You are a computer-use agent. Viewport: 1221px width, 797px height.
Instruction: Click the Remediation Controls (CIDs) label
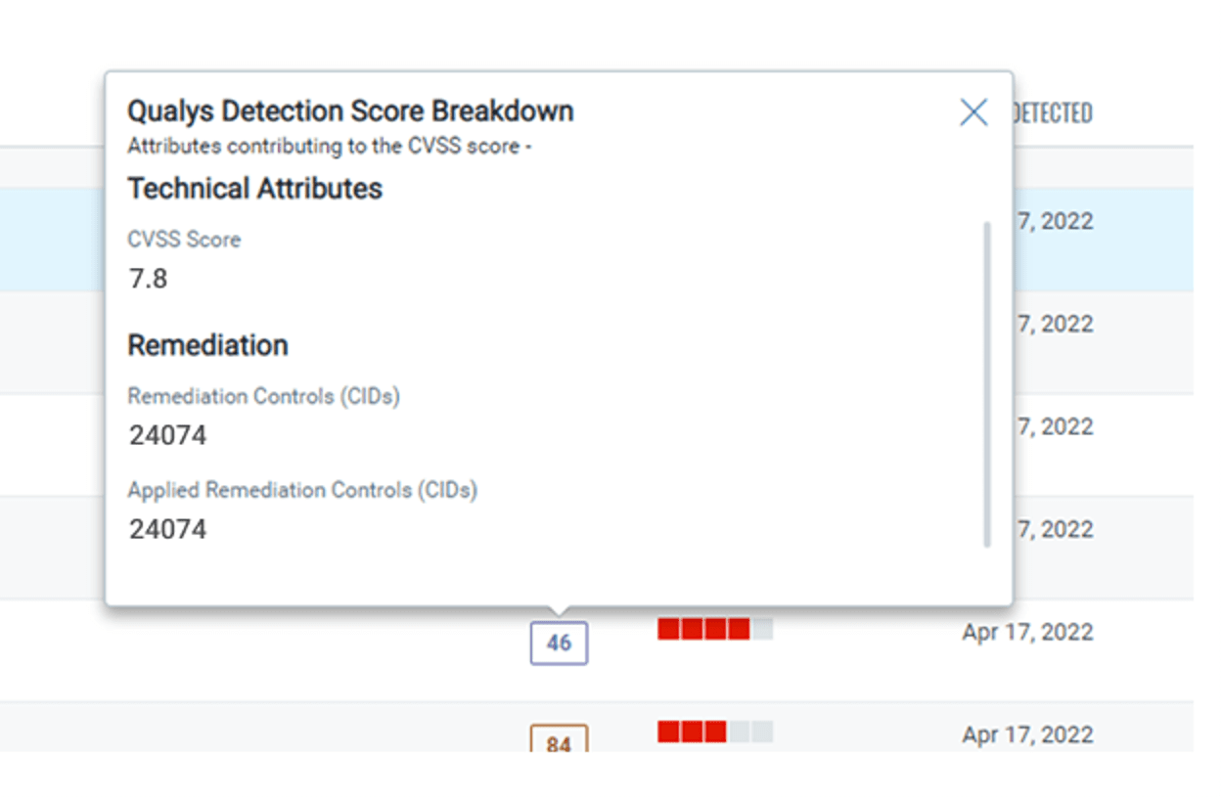pyautogui.click(x=263, y=396)
